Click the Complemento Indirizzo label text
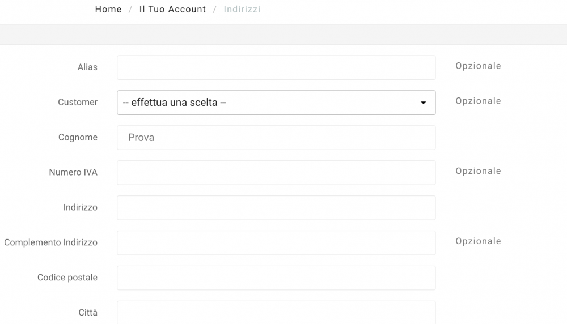Viewport: 567px width, 324px height. [x=50, y=243]
